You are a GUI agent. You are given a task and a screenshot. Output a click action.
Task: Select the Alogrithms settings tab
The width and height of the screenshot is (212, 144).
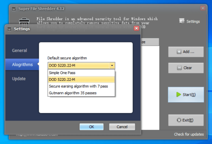click(x=22, y=65)
